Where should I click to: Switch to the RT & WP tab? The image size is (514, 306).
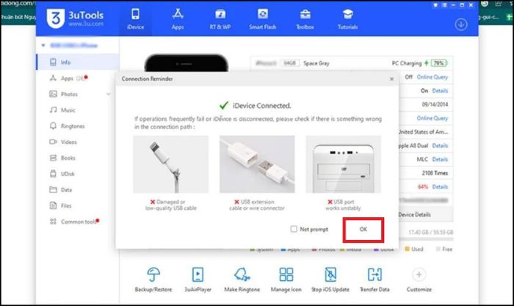click(220, 19)
